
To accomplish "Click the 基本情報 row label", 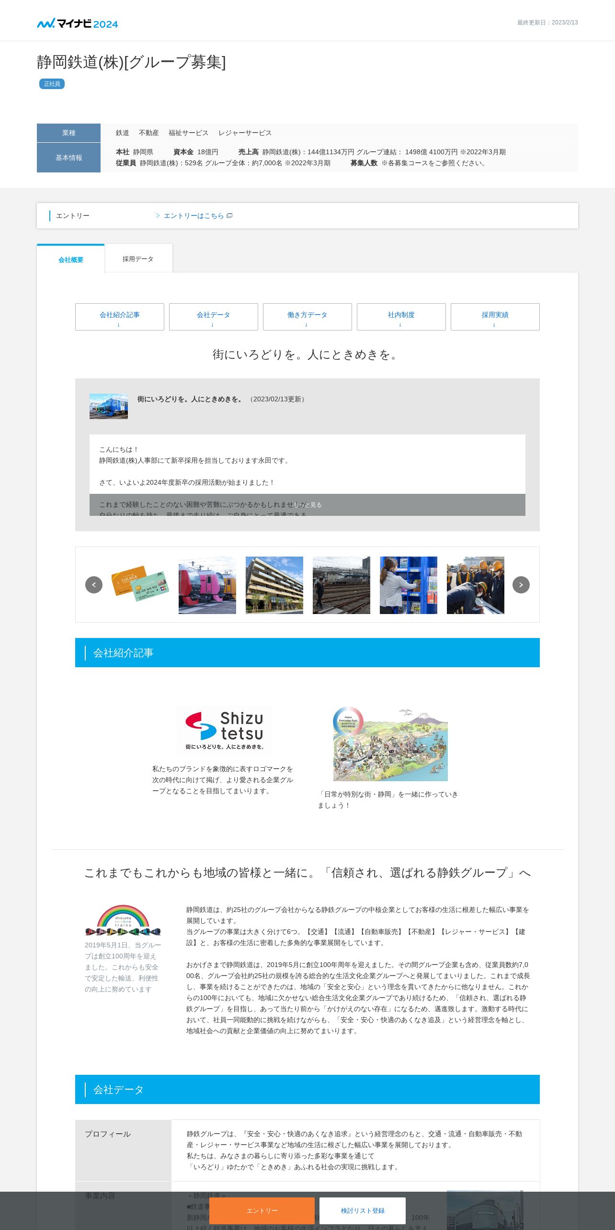I will (x=68, y=158).
